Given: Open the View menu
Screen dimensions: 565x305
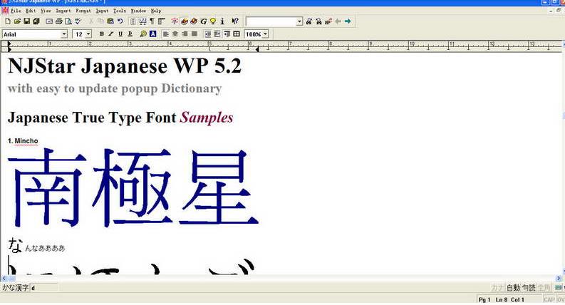Looking at the screenshot, I should click(46, 11).
